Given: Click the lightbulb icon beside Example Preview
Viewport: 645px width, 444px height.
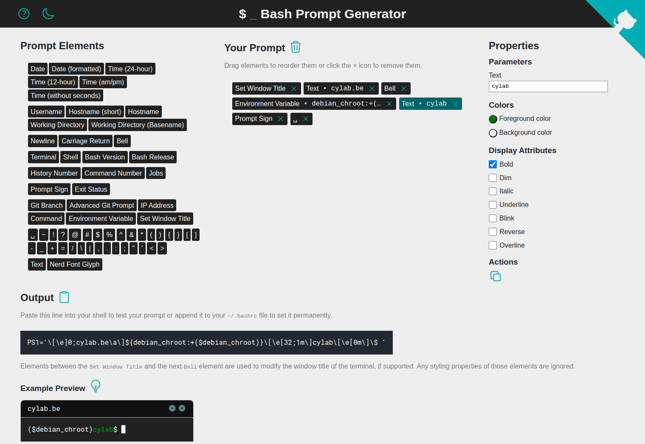Looking at the screenshot, I should (96, 386).
